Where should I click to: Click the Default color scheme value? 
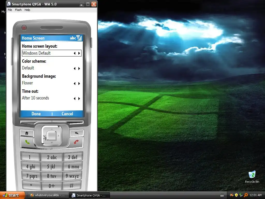click(x=28, y=68)
